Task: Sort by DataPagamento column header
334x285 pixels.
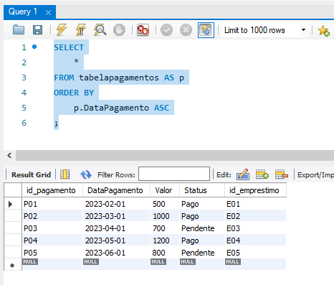Action: 116,190
